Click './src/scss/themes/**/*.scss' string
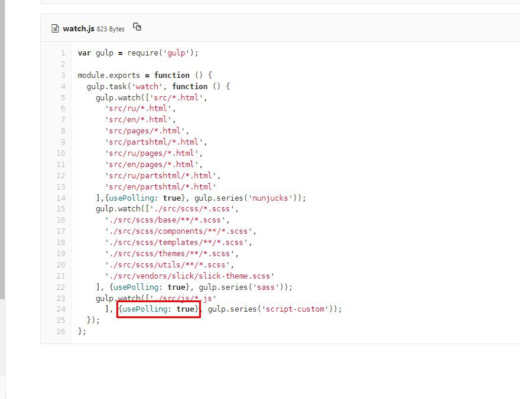 click(x=169, y=254)
